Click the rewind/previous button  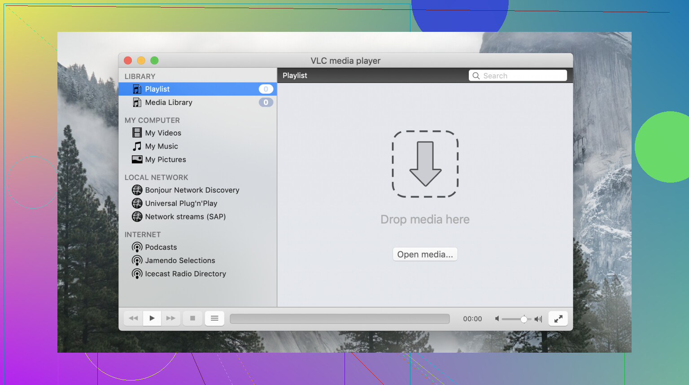pyautogui.click(x=133, y=318)
